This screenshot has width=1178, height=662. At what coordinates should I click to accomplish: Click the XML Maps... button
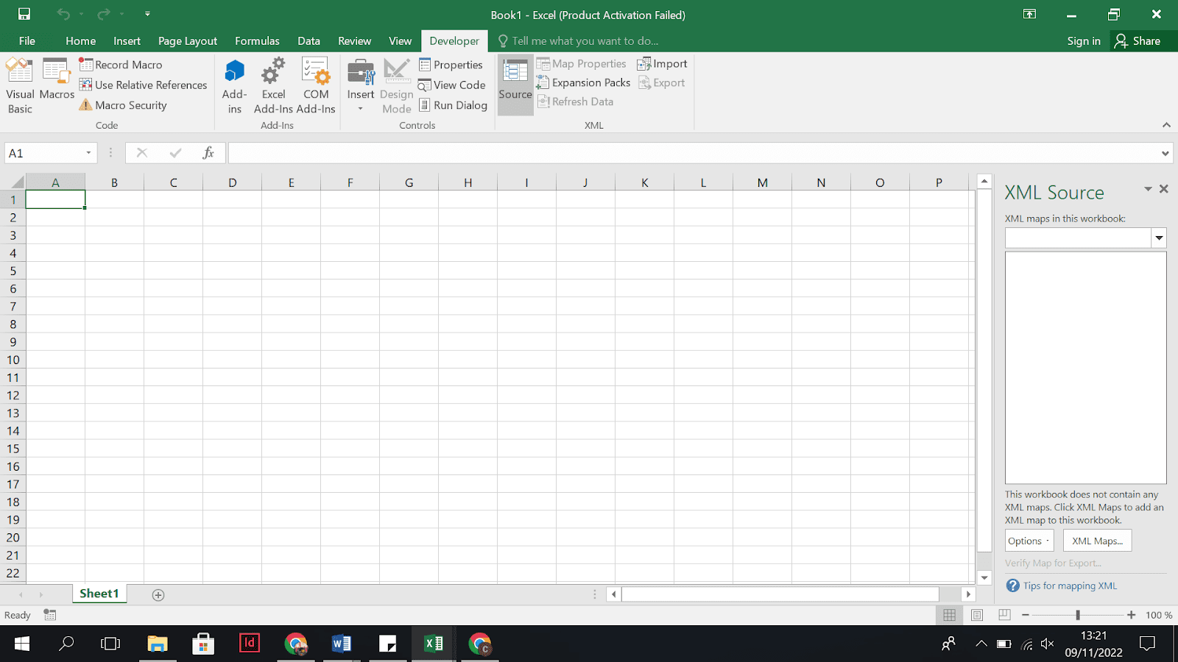(x=1097, y=541)
